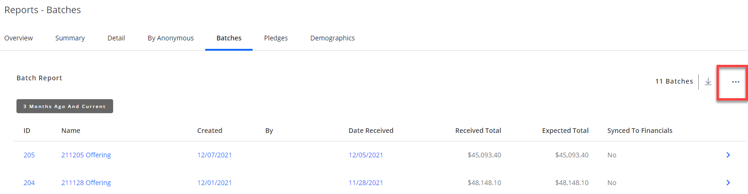
Task: Select the By Anonymous tab
Action: (170, 38)
